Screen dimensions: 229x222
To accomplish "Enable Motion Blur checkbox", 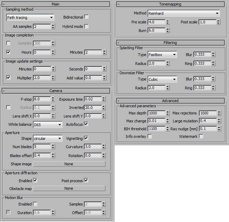I will coord(35,204).
